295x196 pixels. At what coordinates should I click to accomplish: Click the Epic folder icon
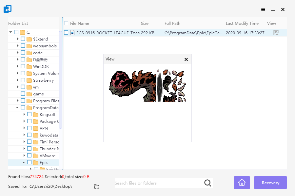[36, 163]
